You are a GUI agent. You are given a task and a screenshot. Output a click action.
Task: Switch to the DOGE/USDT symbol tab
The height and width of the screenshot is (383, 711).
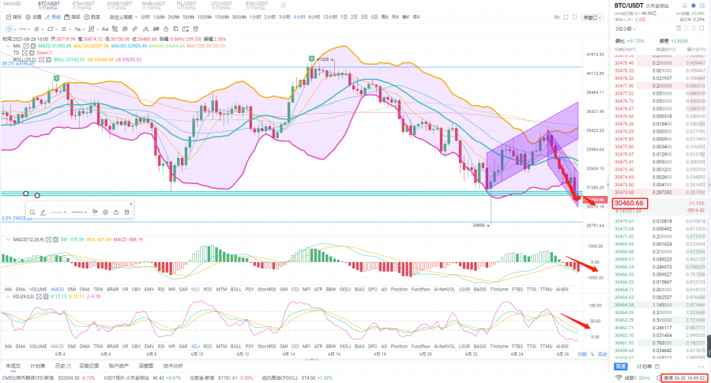pyautogui.click(x=120, y=5)
